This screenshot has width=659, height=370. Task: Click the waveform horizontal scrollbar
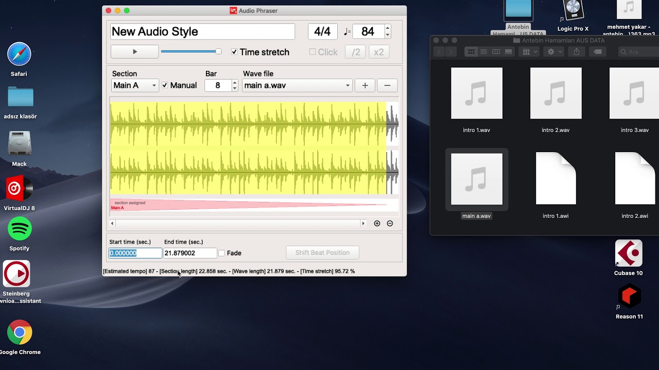[237, 224]
